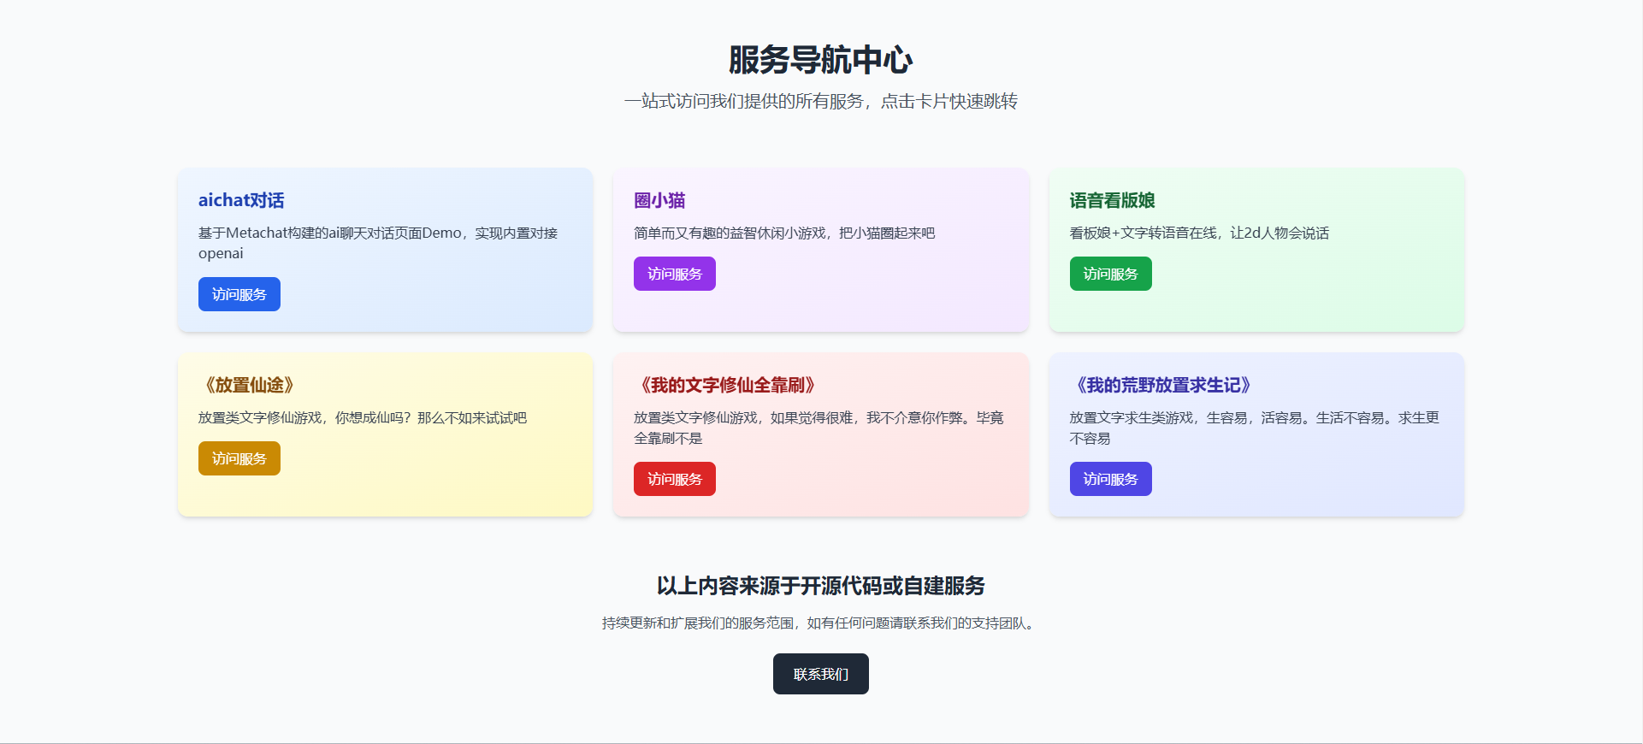
Task: Click the indigo 访问服务 button under 《我的荒野放置求生记》
Action: point(1110,479)
